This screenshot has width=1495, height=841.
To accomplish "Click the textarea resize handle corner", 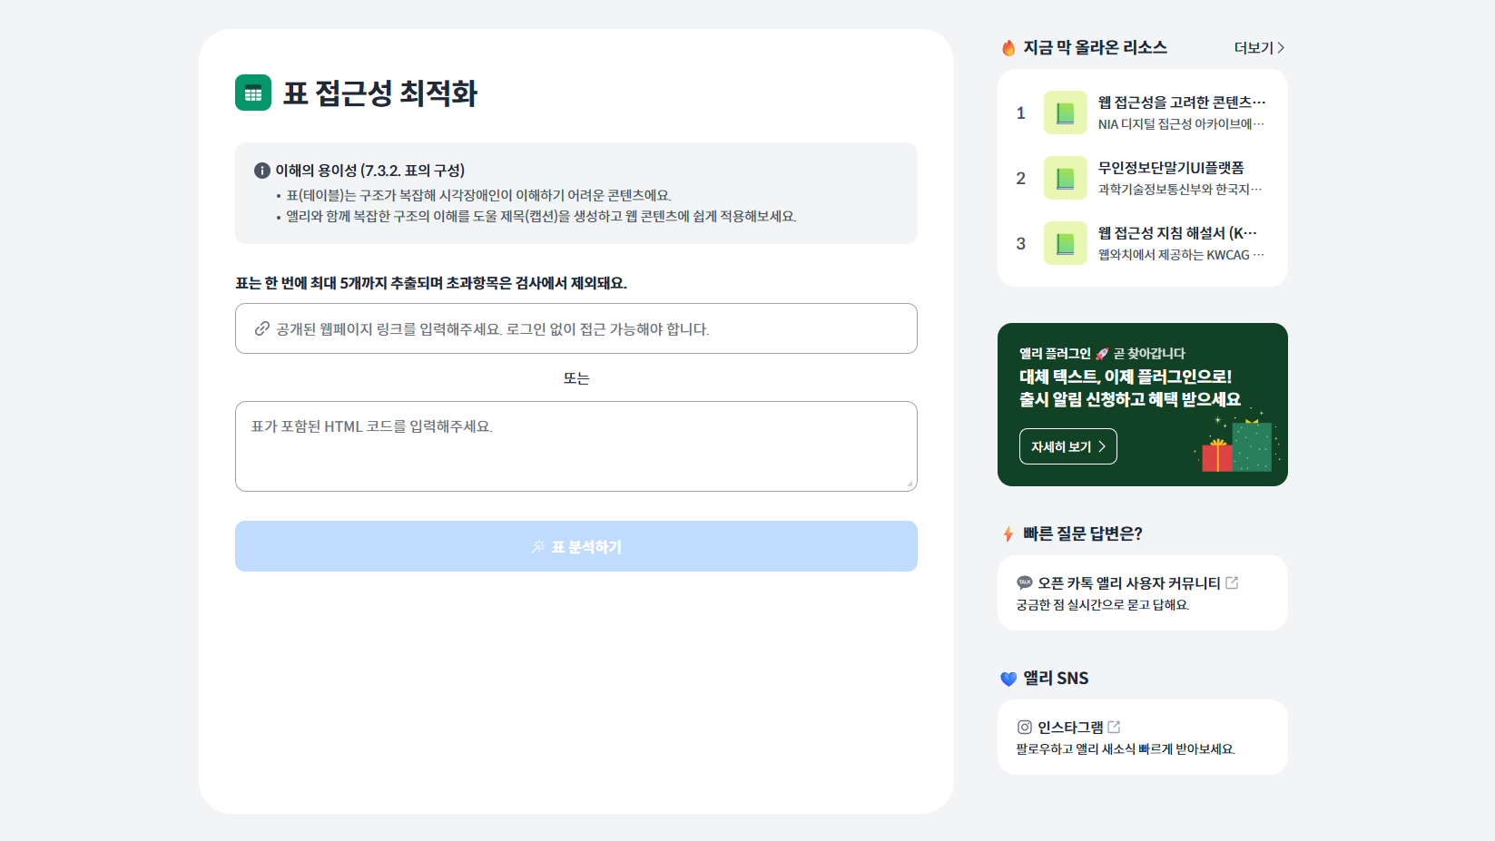I will [910, 484].
